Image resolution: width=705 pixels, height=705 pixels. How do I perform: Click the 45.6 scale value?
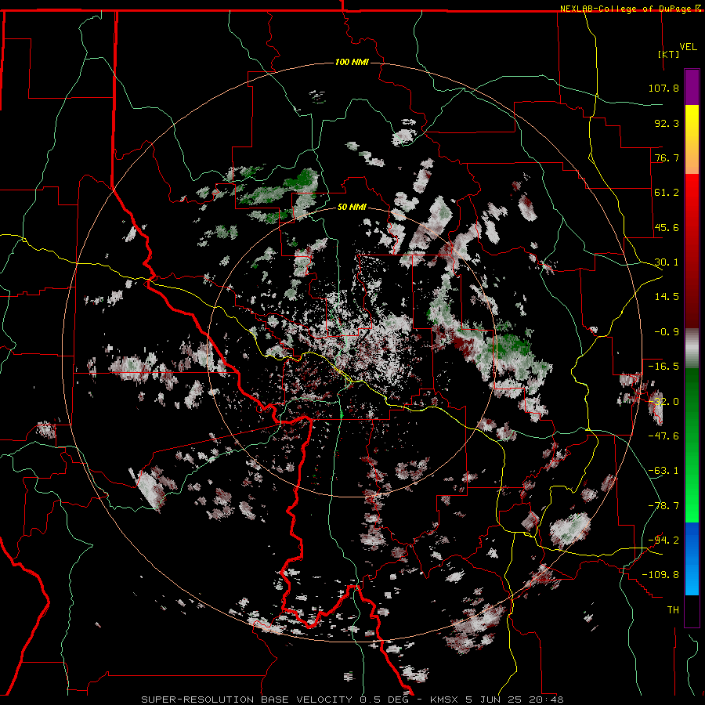[x=667, y=227]
